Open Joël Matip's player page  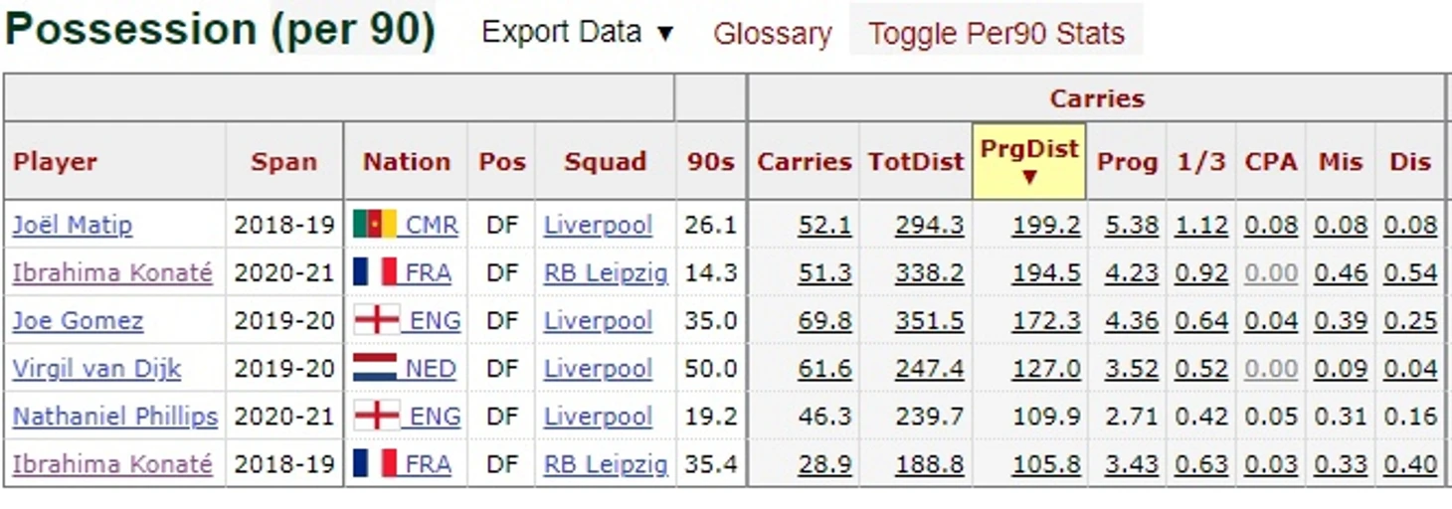point(72,225)
